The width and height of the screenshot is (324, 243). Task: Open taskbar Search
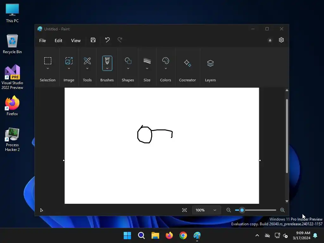point(141,235)
